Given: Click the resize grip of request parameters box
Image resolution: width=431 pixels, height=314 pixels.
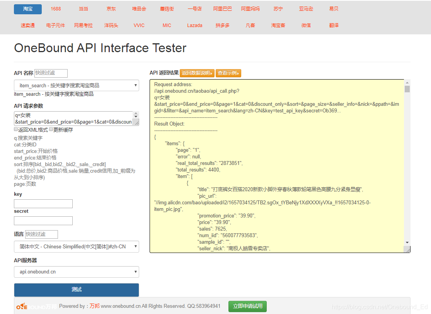Looking at the screenshot, I should coord(136,123).
